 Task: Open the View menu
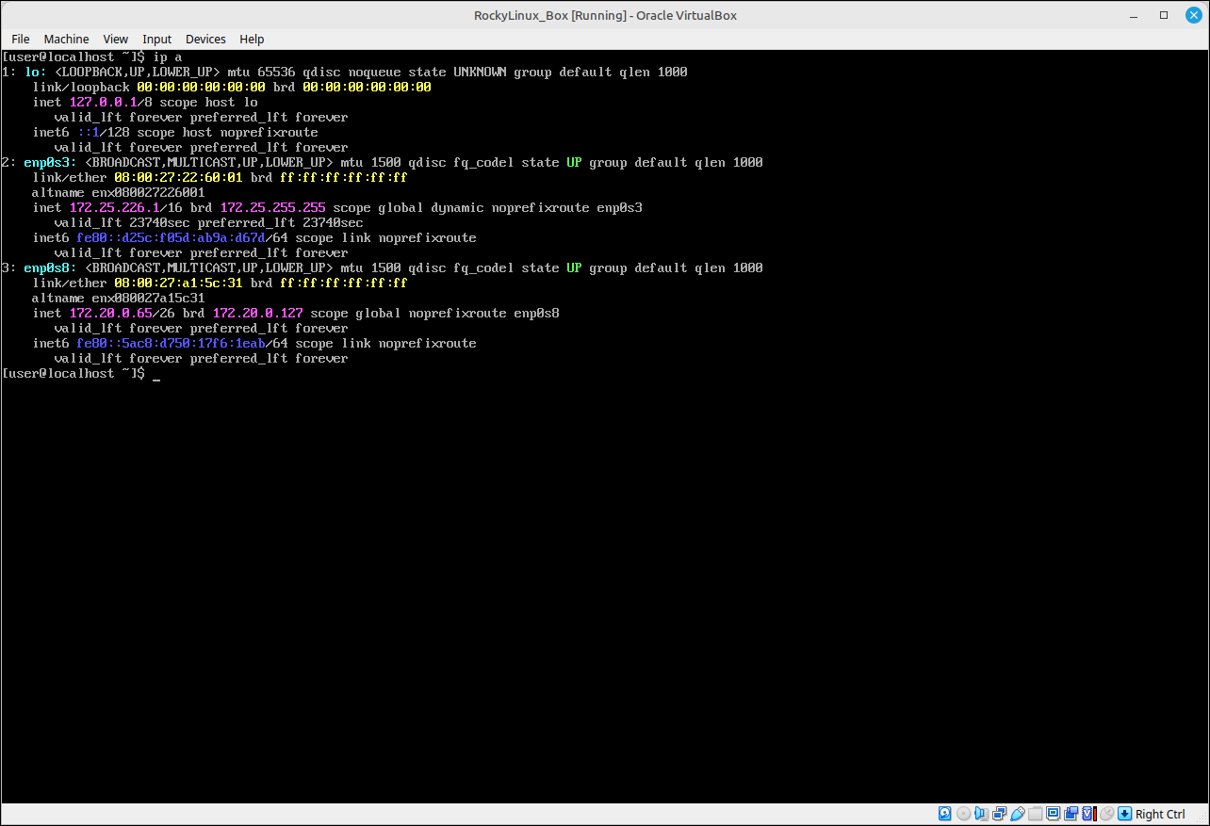tap(116, 39)
